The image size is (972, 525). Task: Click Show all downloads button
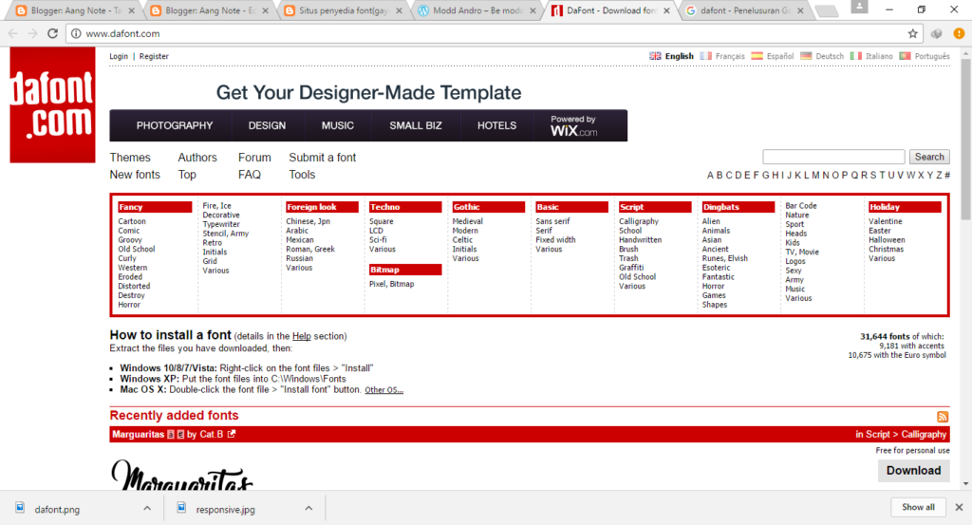[918, 507]
